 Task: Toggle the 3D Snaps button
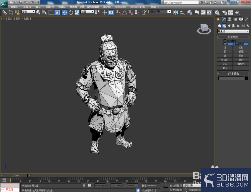pos(118,13)
